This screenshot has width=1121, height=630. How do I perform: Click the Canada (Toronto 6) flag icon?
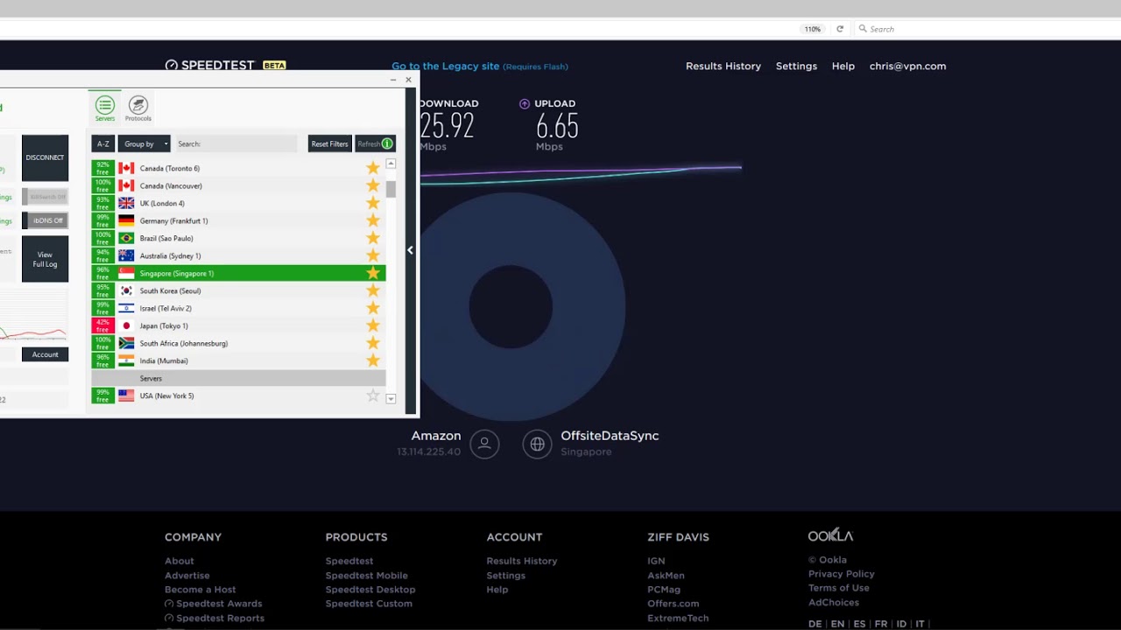point(126,168)
